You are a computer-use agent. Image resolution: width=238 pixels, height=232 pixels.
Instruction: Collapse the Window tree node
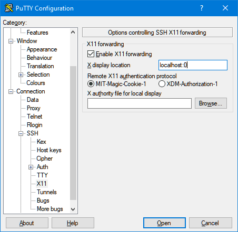(x=11, y=41)
